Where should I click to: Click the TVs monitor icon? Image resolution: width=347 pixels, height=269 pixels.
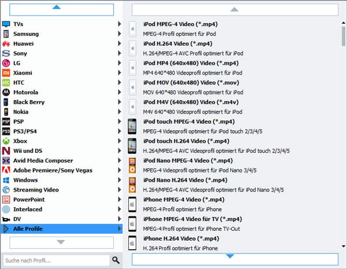6,24
